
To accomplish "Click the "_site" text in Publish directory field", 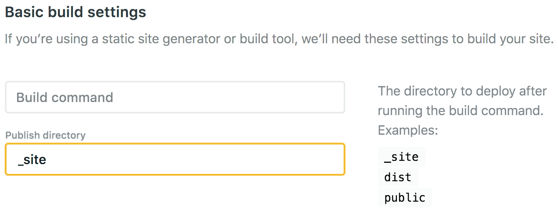I will tap(32, 160).
